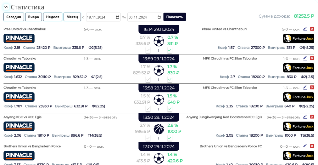
Task: Click edit pencil for 13:59 Chrudim bet
Action: [x=305, y=58]
